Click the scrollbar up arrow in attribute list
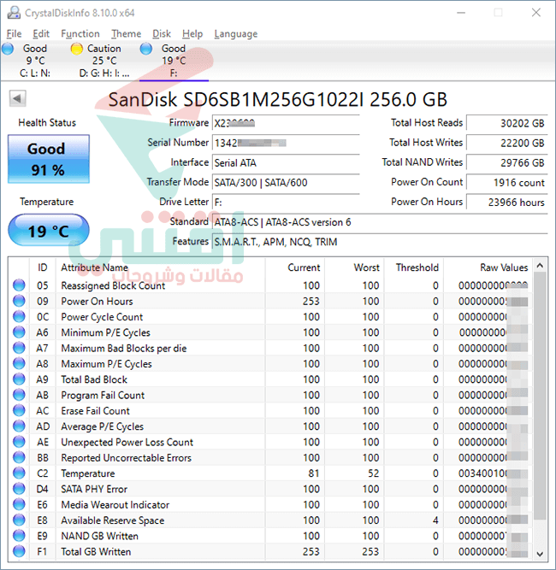556x570 pixels. [540, 266]
